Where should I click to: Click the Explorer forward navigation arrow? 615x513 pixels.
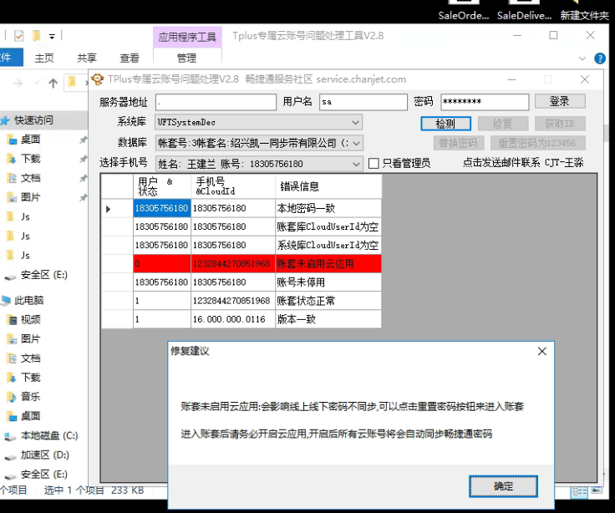coord(18,84)
